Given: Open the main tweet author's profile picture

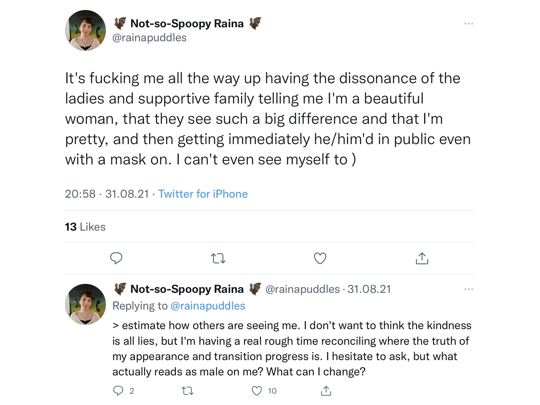Looking at the screenshot, I should (x=85, y=30).
